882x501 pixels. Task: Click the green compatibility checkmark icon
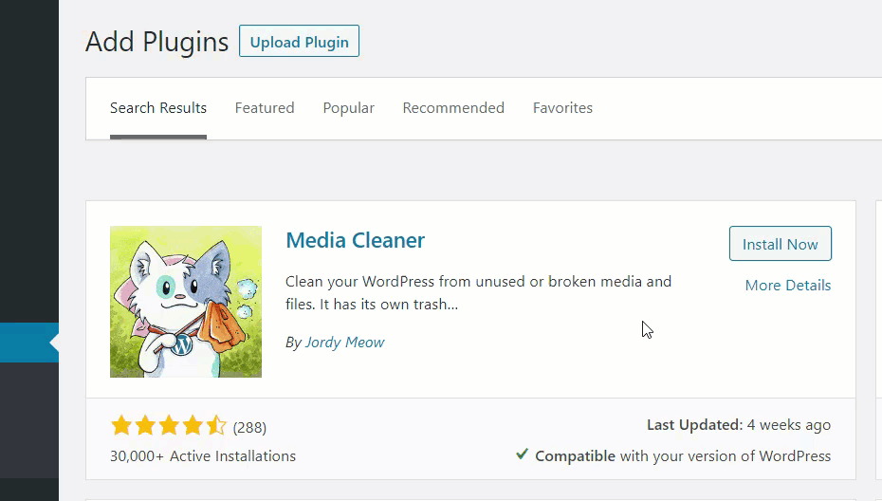coord(522,454)
